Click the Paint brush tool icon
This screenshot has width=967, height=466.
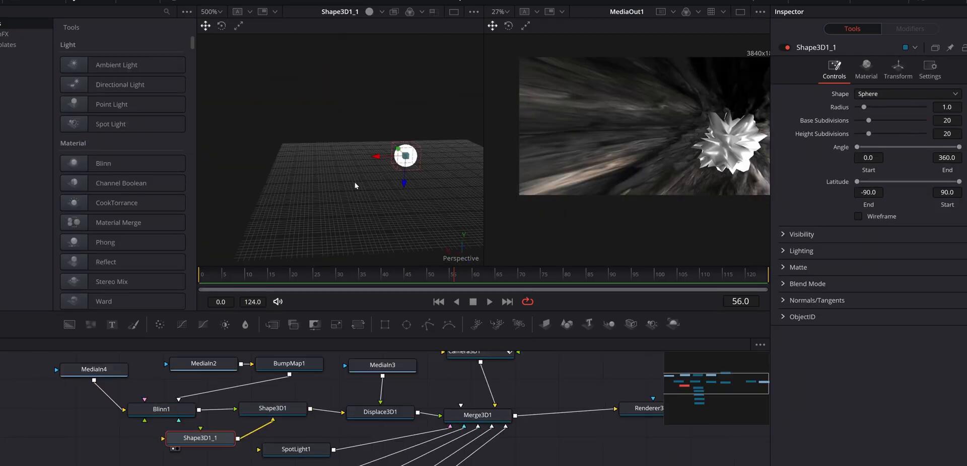(133, 325)
